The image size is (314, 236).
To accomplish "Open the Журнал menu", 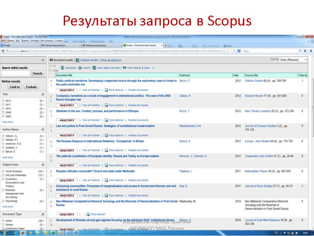I will 25,41.
